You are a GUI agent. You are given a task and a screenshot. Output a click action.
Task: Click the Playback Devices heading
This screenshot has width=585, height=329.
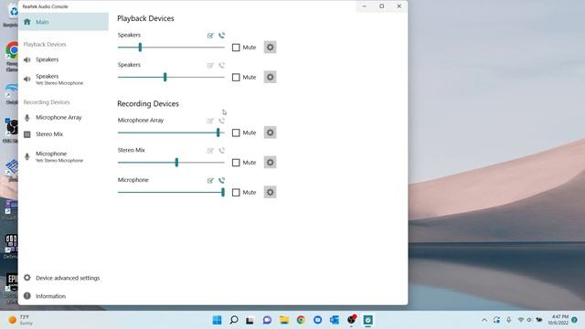[x=145, y=18]
